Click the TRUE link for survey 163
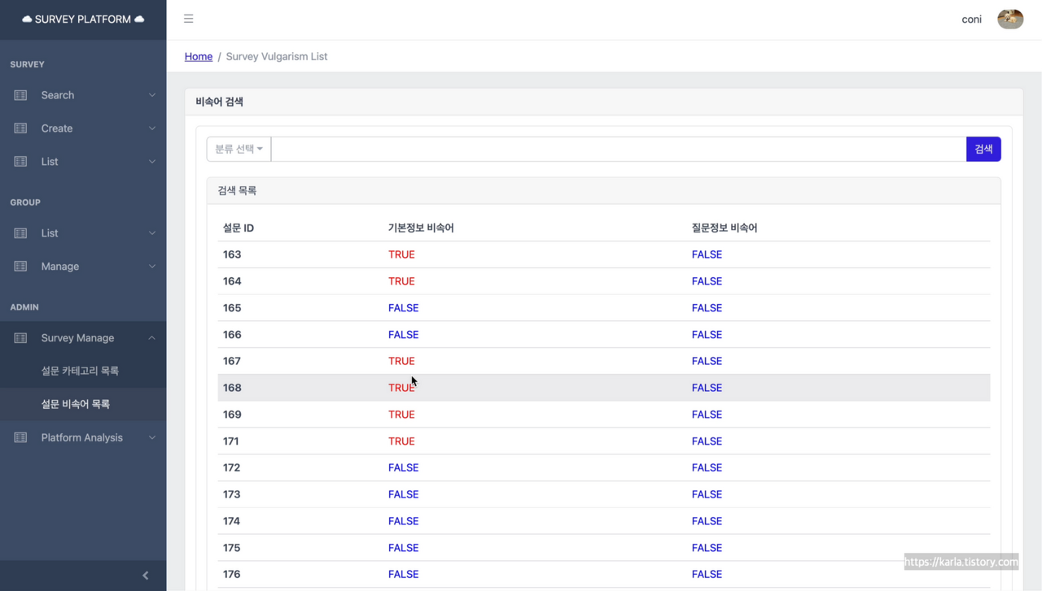 (401, 254)
